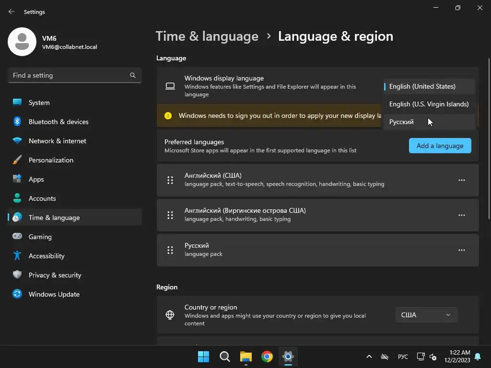Click the globe icon beside Country or region
The width and height of the screenshot is (491, 368).
click(x=170, y=315)
